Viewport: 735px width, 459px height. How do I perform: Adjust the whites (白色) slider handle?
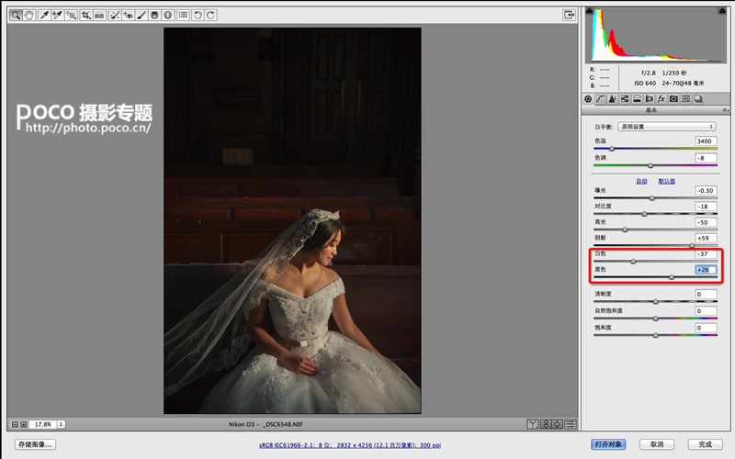[633, 262]
